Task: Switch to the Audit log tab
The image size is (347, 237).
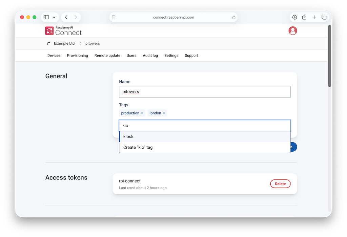Action: pos(150,56)
